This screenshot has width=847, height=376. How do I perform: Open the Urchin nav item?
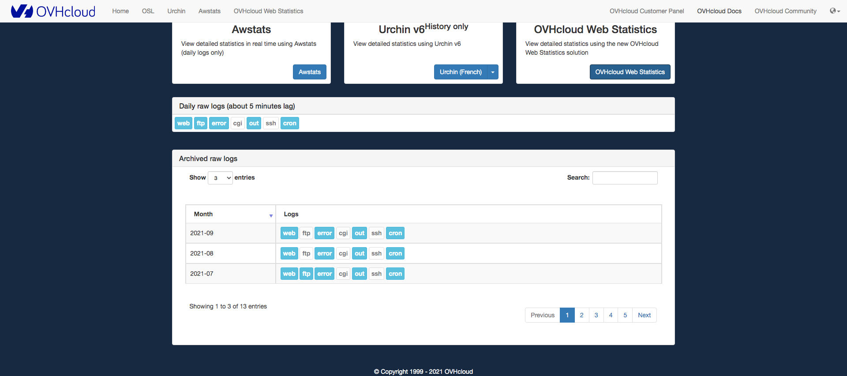[176, 11]
